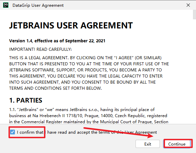Click the paragraph starting "THIS IS A LEGAL AGREEMENT"
The width and height of the screenshot is (196, 153).
pos(89,73)
